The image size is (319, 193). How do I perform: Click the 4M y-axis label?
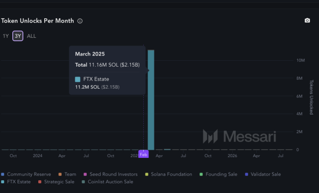tap(299, 114)
